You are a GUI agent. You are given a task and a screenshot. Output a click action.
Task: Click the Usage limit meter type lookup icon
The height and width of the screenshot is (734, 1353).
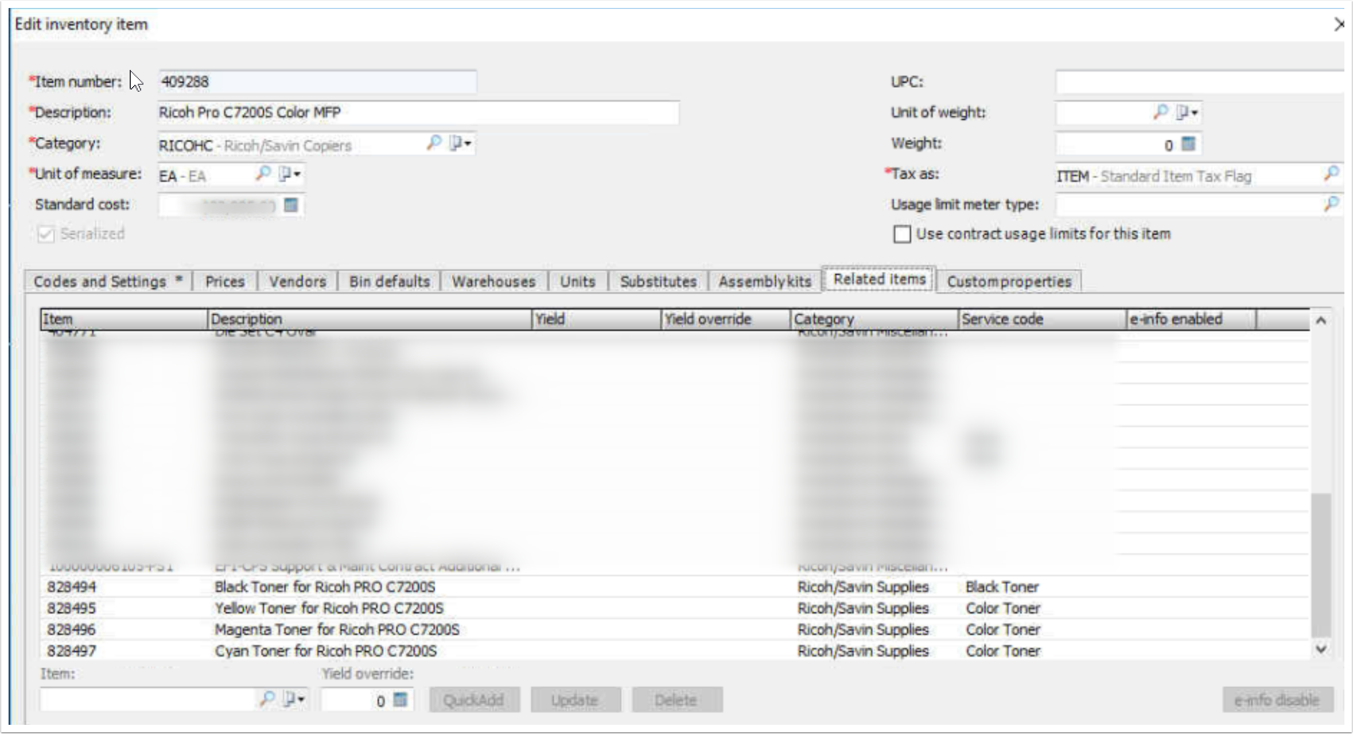1331,204
